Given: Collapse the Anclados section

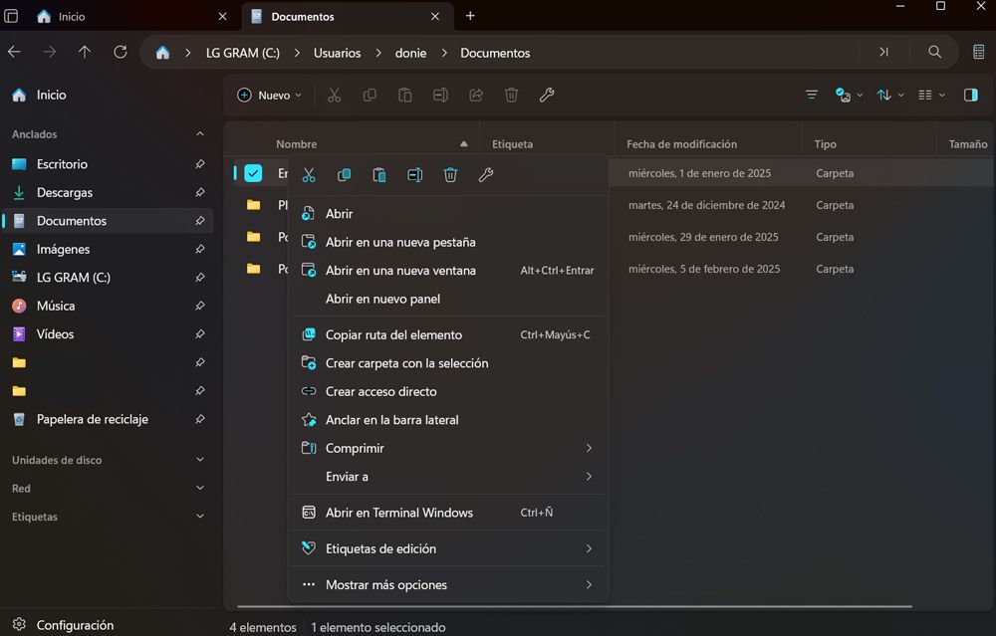Looking at the screenshot, I should click(x=199, y=134).
